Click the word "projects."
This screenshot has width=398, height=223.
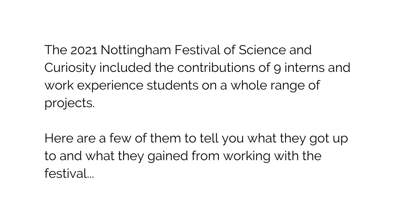click(x=70, y=103)
